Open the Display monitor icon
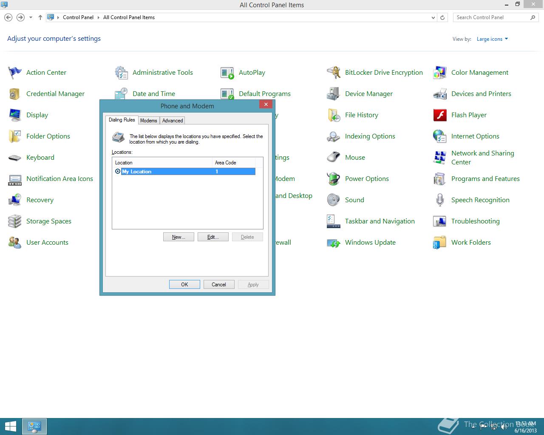The image size is (544, 435). click(15, 115)
